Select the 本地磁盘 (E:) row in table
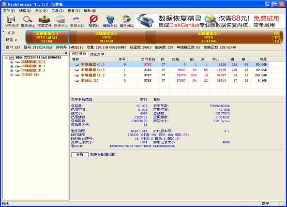 (169, 75)
